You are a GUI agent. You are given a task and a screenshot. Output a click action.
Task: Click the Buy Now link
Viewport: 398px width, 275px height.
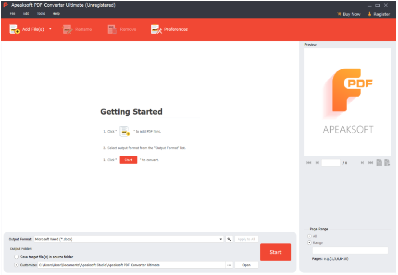click(349, 14)
